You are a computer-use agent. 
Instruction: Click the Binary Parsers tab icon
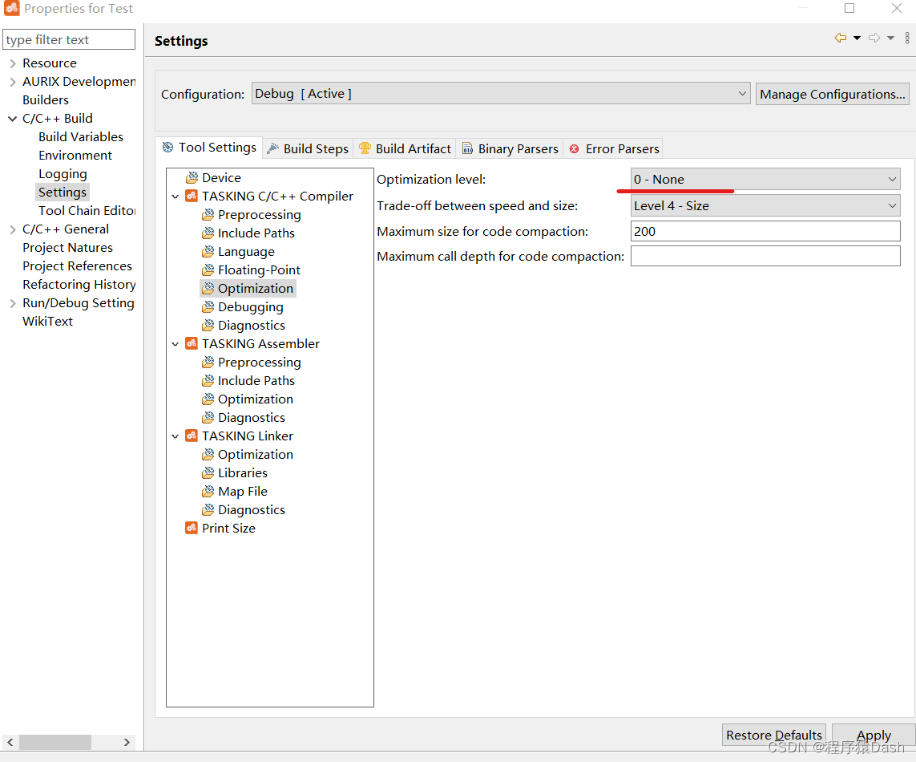click(x=467, y=148)
